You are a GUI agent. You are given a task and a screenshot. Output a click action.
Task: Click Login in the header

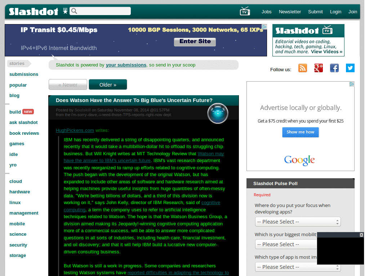(335, 12)
